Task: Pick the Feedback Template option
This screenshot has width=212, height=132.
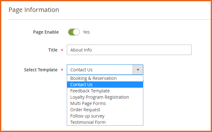Action: (x=90, y=91)
